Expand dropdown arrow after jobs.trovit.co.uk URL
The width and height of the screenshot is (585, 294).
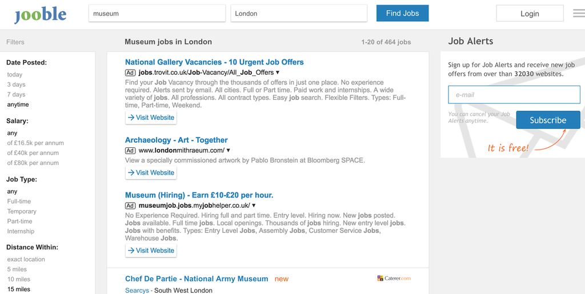tap(278, 73)
